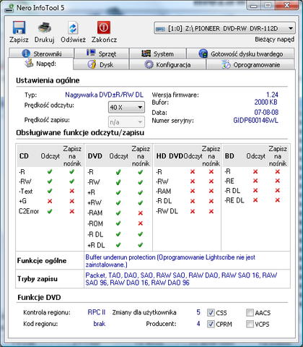Click the Drukuj printer icon
303x347 pixels.
click(44, 27)
